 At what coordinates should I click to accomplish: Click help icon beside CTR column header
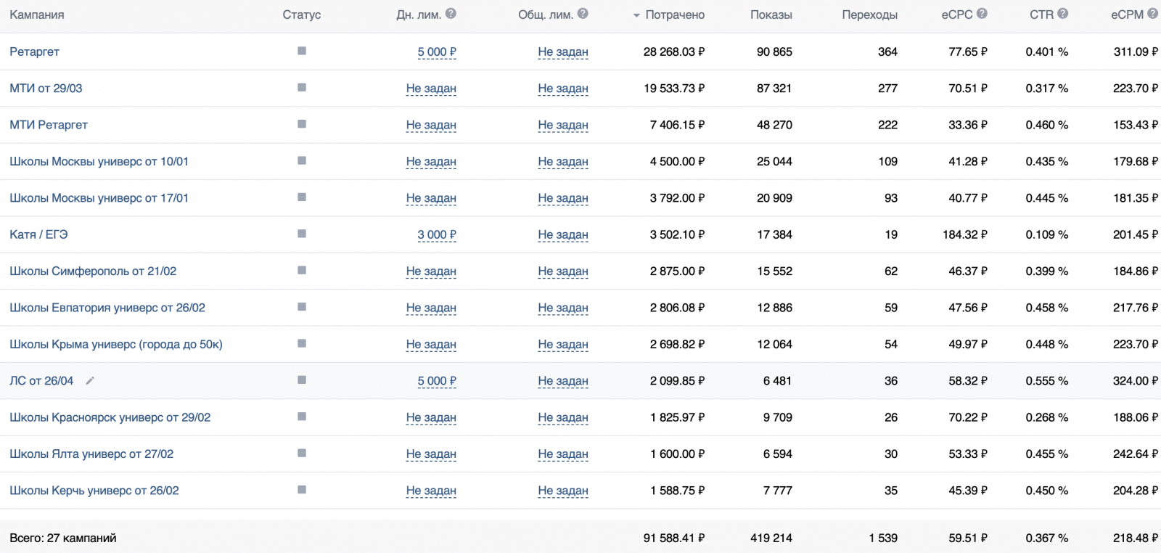(x=1062, y=14)
